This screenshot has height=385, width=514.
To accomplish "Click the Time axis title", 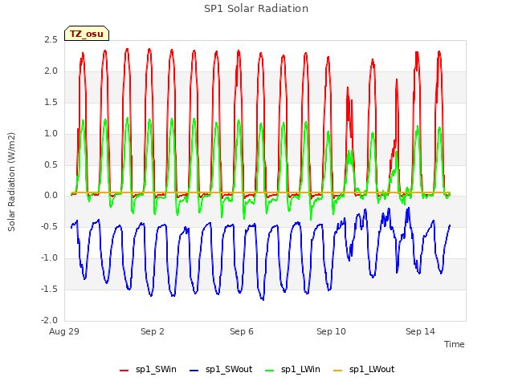I will point(455,344).
